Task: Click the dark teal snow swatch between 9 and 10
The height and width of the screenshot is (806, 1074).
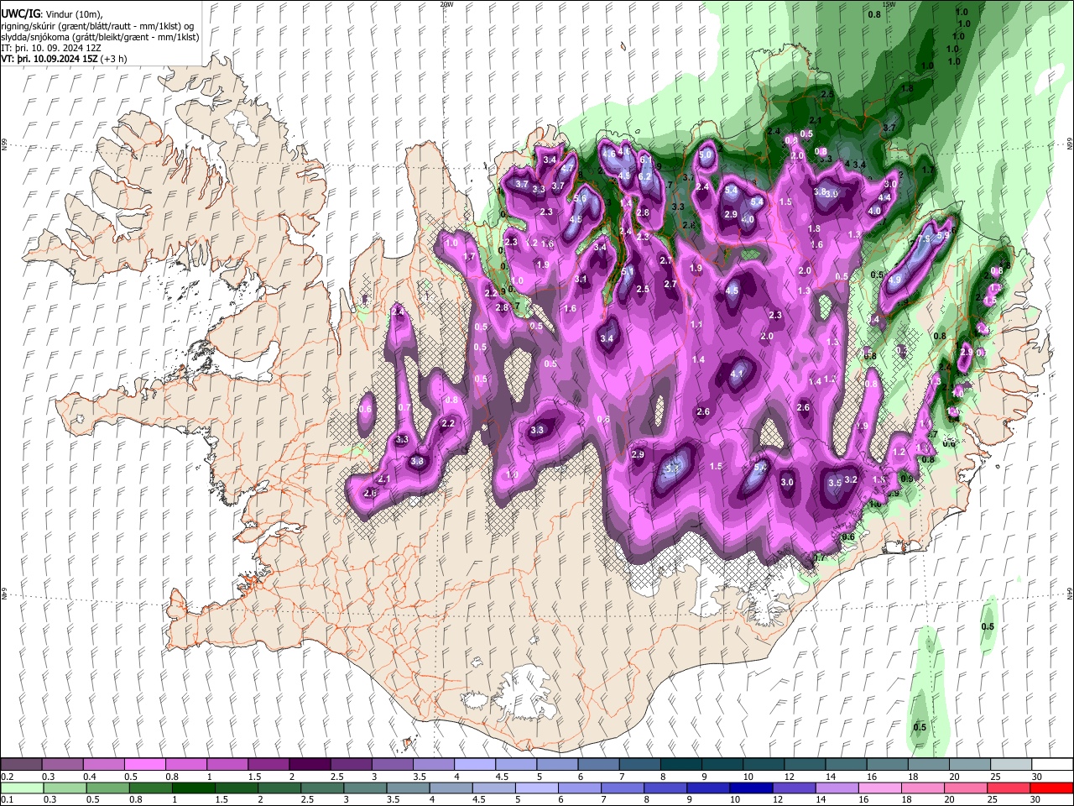Action: point(722,765)
